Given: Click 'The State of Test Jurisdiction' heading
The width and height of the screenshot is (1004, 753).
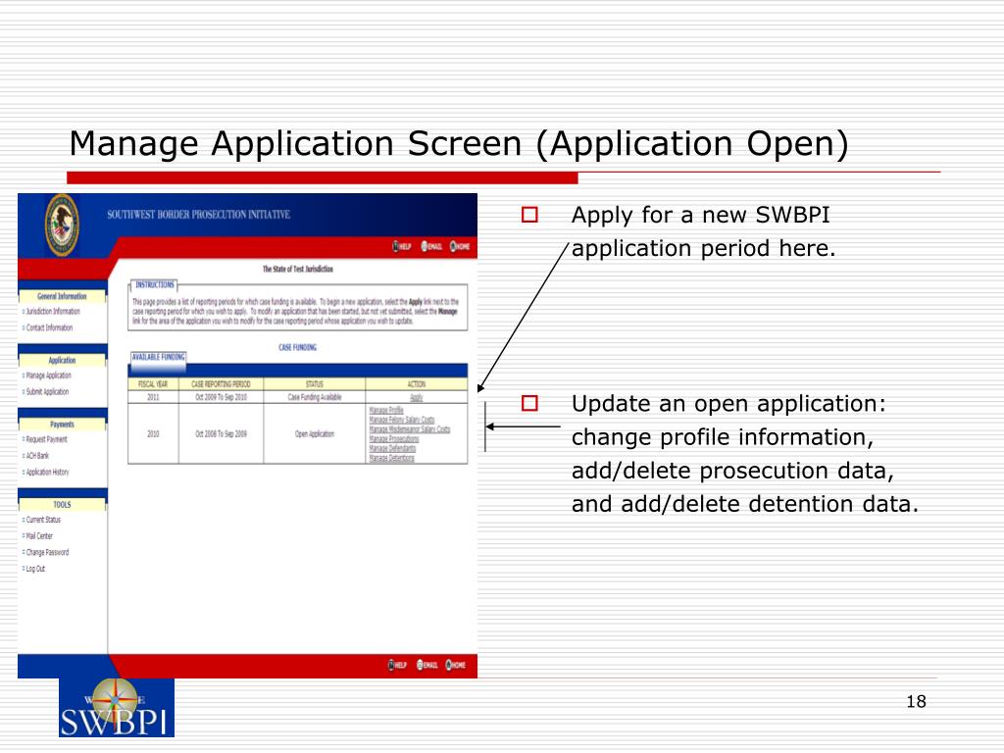Looking at the screenshot, I should pyautogui.click(x=298, y=270).
